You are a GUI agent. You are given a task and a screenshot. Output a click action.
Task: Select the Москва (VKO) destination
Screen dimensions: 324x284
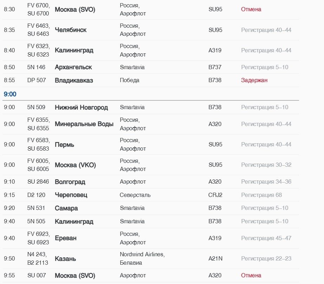coord(75,165)
